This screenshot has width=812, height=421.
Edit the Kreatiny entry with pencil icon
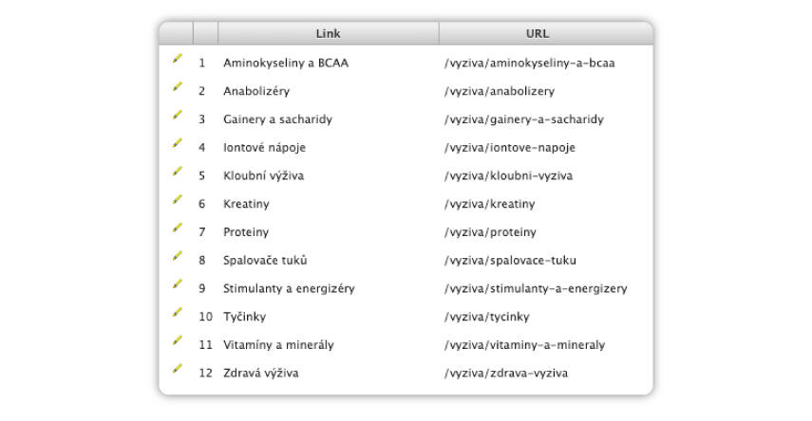(x=177, y=200)
